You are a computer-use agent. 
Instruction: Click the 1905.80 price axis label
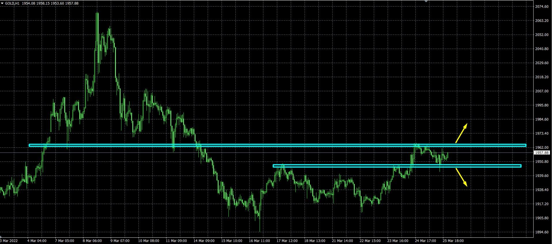(x=542, y=218)
